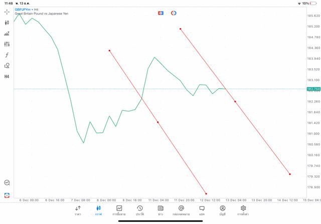This screenshot has height=224, width=321.
Task: Open the ประวัติ (History) tab
Action: click(140, 210)
